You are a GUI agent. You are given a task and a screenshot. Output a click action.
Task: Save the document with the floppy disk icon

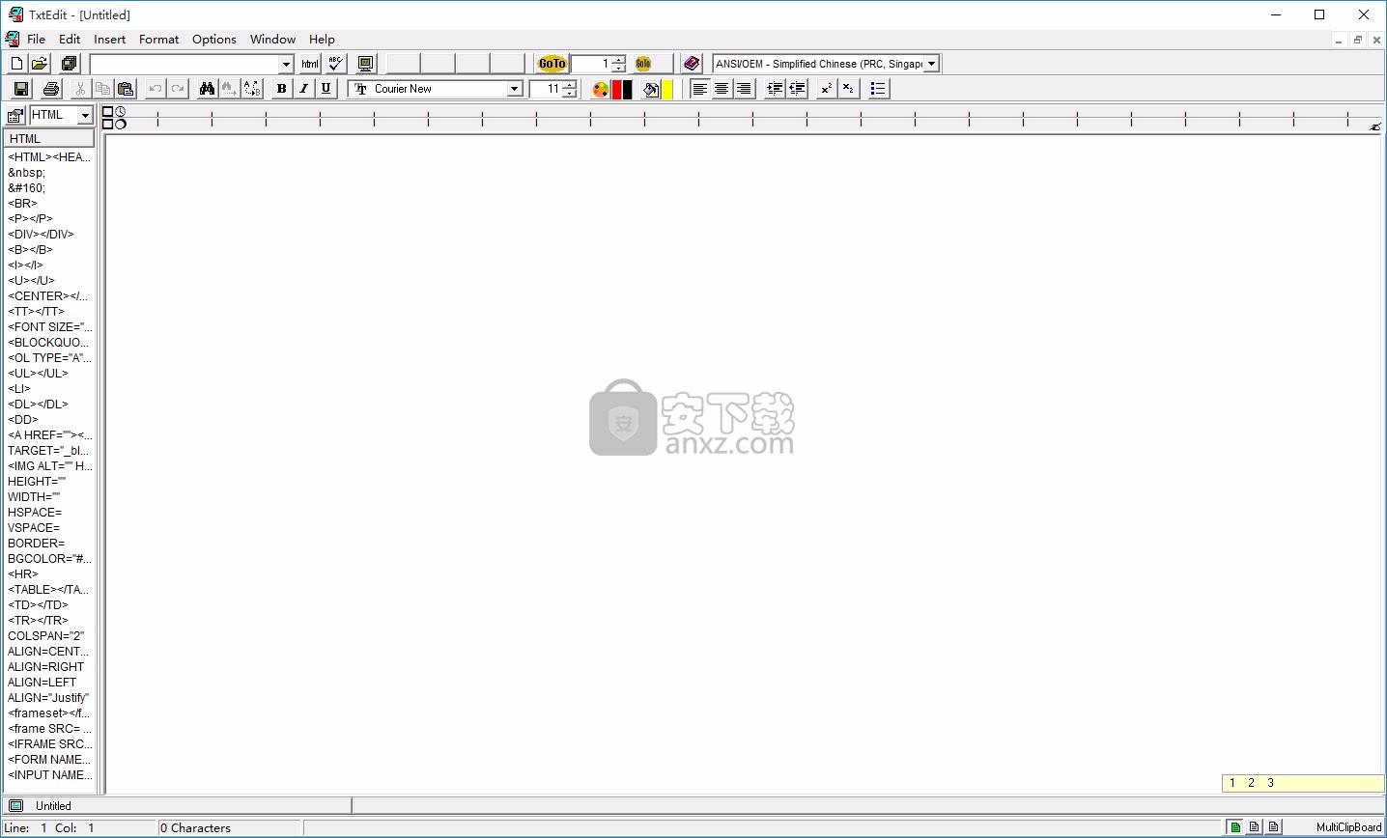coord(21,89)
